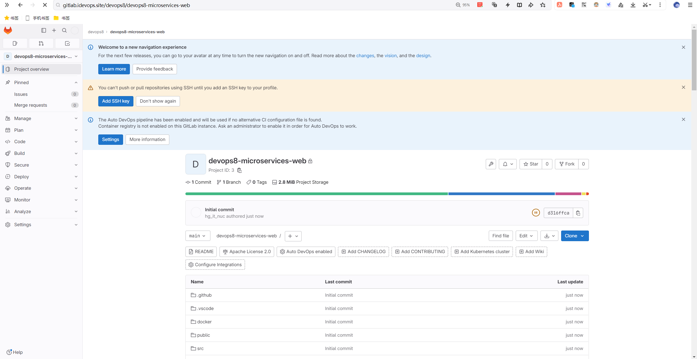
Task: Expand the sidebar Settings menu
Action: coord(42,225)
